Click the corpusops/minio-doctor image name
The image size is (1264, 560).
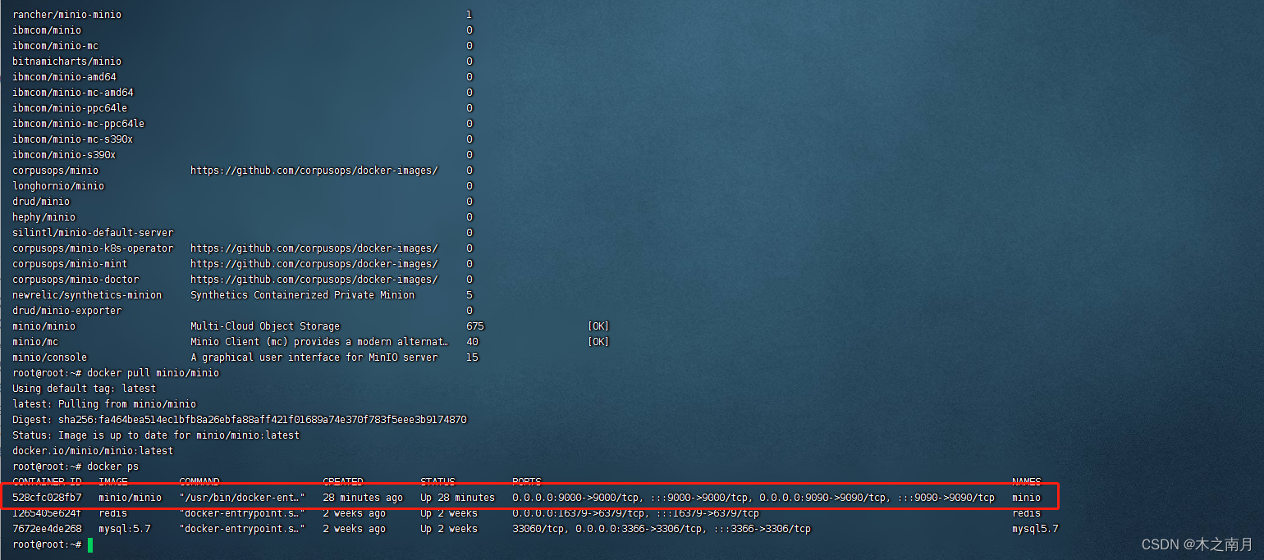coord(76,280)
